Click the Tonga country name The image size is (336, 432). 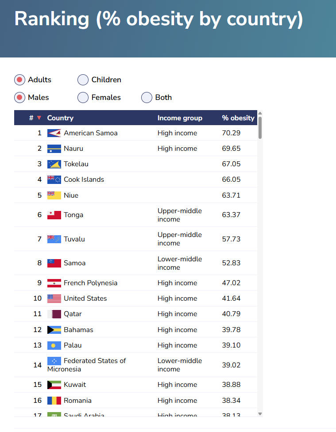(73, 215)
